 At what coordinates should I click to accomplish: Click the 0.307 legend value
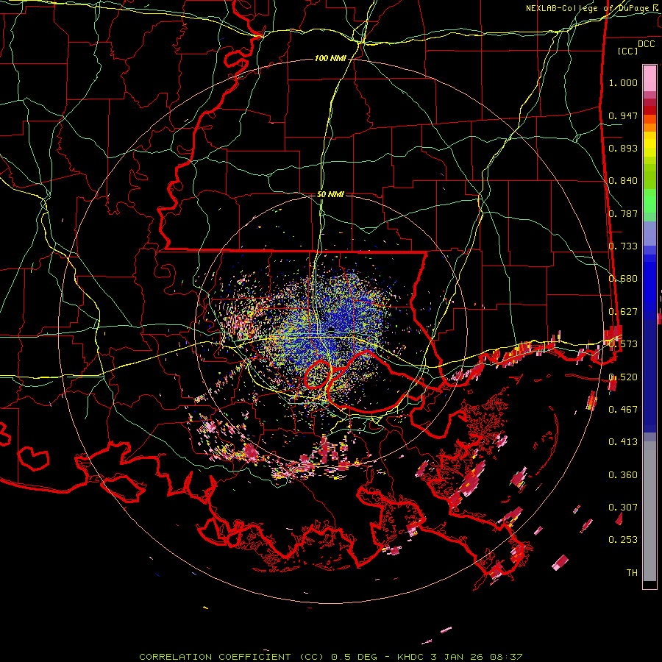pos(623,508)
